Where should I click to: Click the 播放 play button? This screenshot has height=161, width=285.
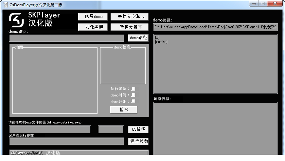tap(124, 110)
